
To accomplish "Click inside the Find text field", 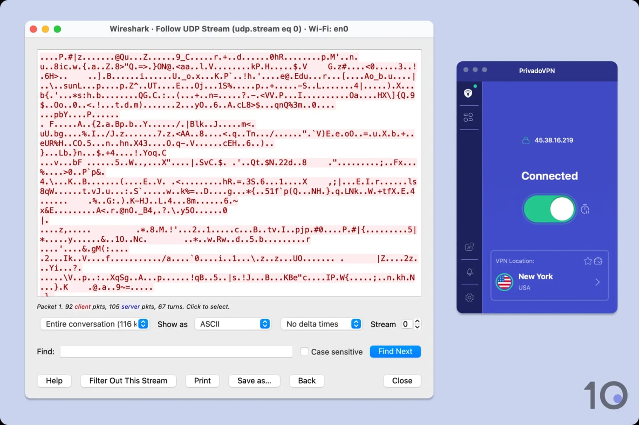I will click(x=176, y=351).
